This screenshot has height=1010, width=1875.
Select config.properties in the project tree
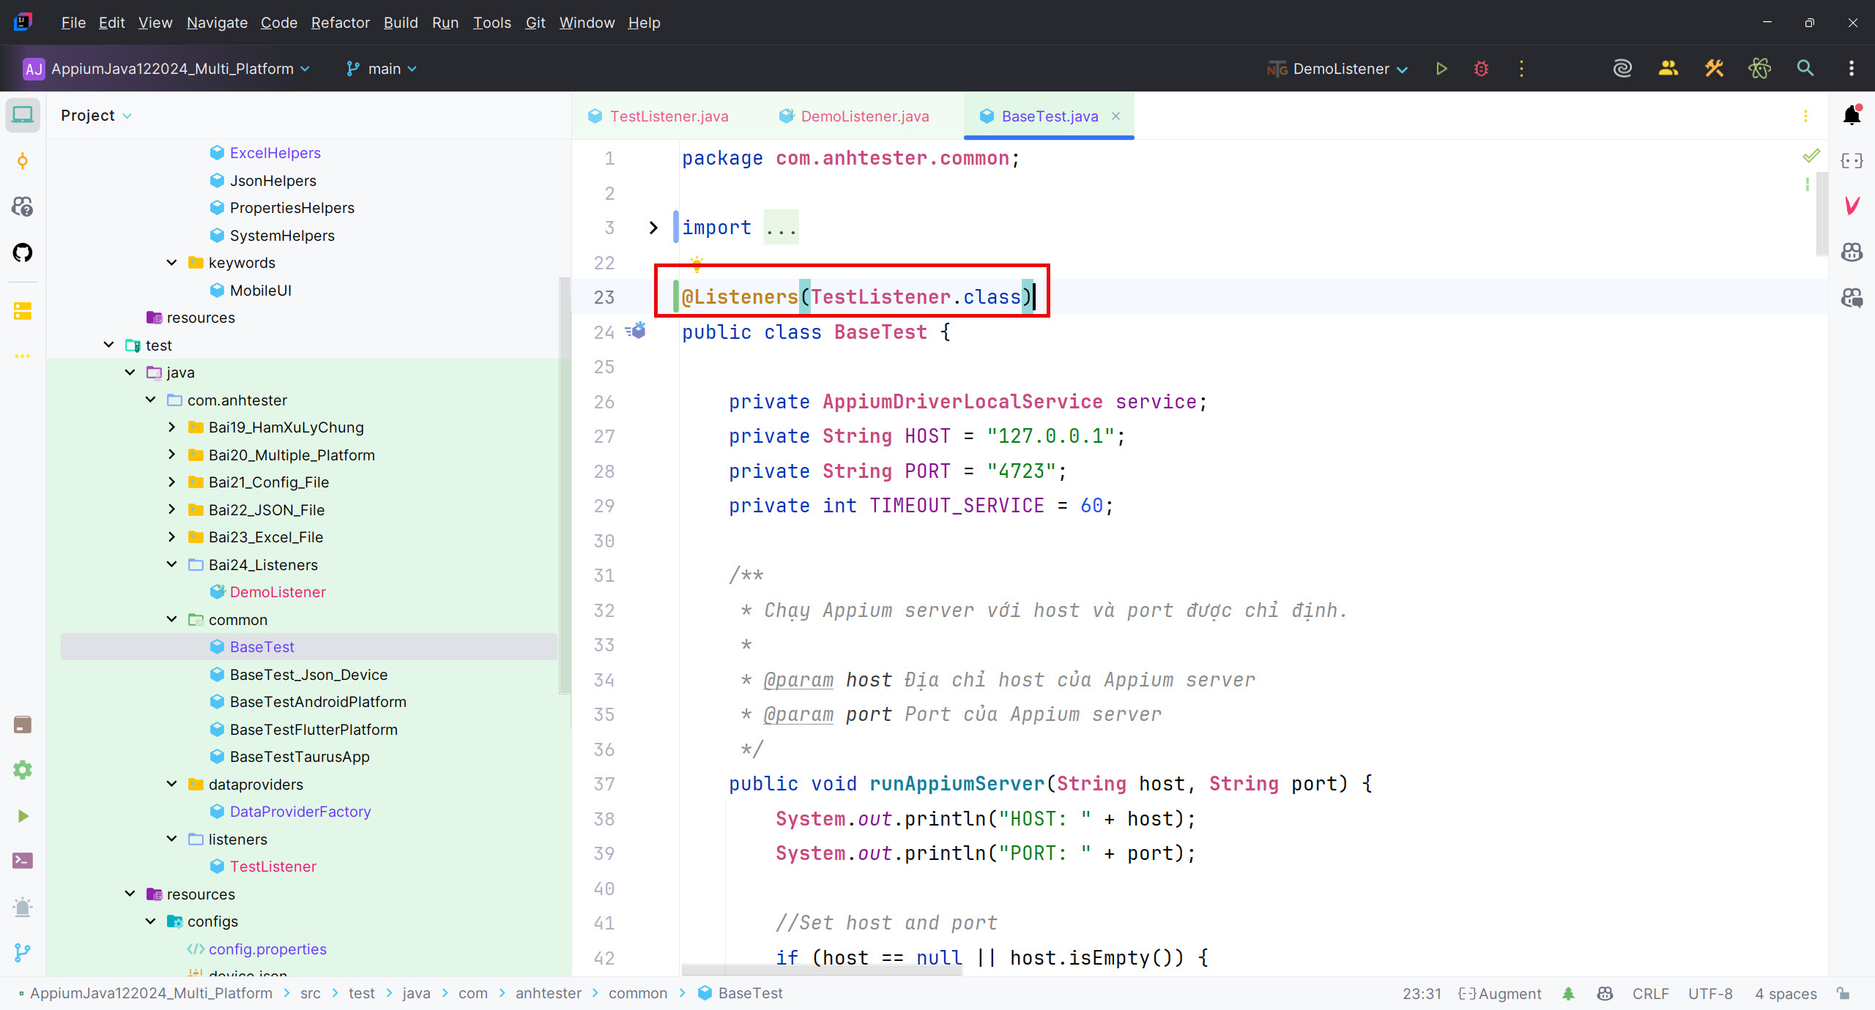pos(267,949)
